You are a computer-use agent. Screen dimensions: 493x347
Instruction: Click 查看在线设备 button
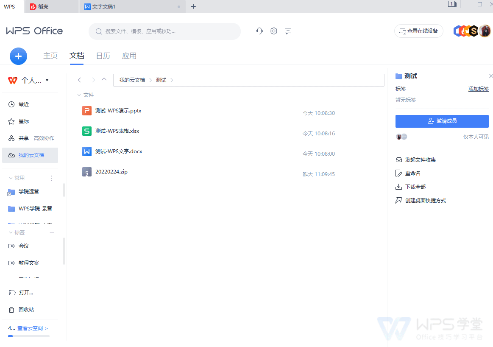click(418, 31)
